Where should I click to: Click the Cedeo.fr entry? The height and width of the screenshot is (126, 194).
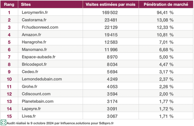[30, 72]
